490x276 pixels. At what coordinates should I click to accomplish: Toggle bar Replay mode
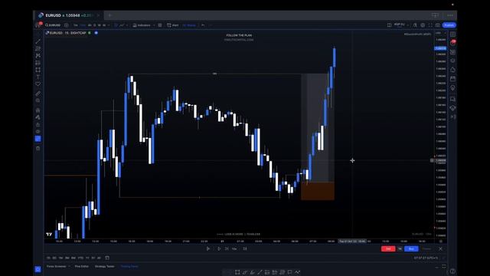tap(189, 25)
